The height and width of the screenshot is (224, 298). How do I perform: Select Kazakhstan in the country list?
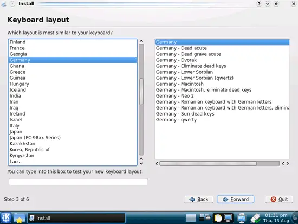click(x=73, y=144)
